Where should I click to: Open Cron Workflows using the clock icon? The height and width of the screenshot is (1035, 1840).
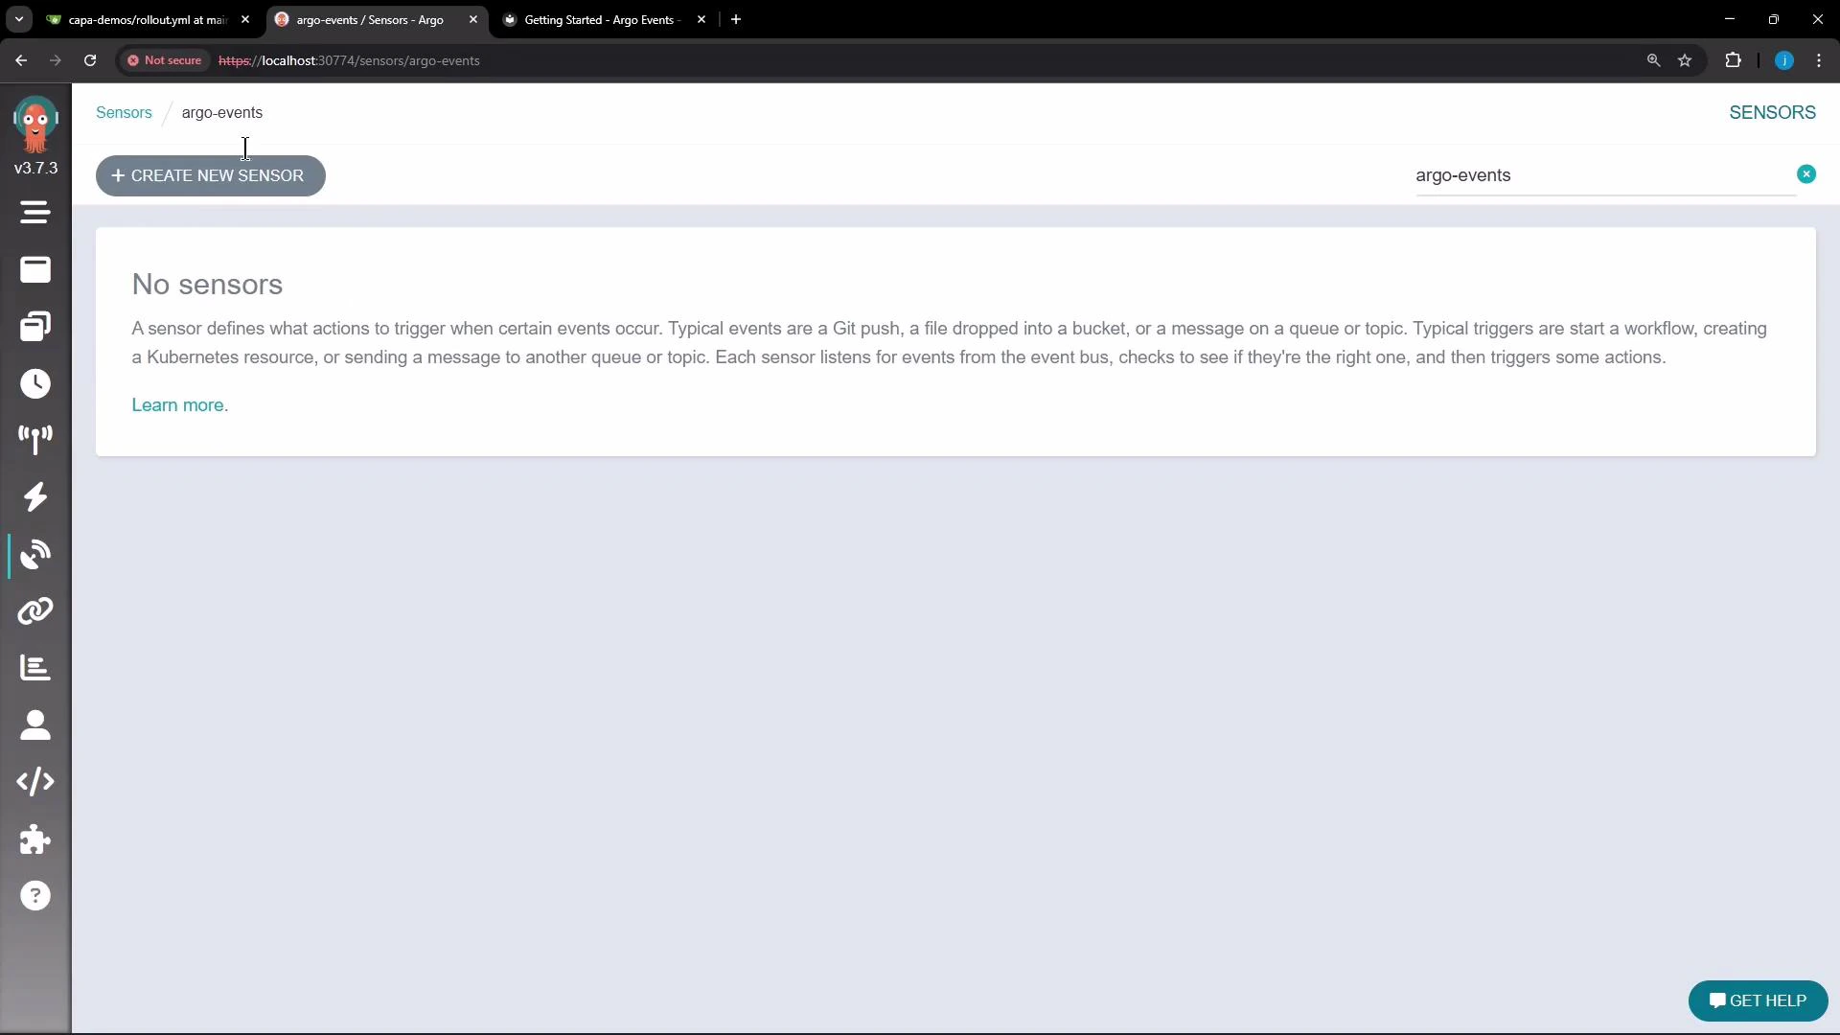pyautogui.click(x=34, y=383)
